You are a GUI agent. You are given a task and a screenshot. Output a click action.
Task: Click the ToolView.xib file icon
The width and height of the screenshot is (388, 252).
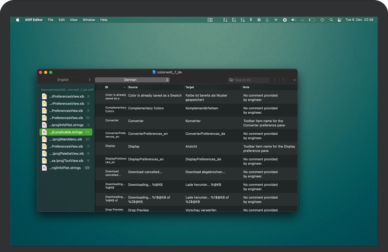(44, 161)
